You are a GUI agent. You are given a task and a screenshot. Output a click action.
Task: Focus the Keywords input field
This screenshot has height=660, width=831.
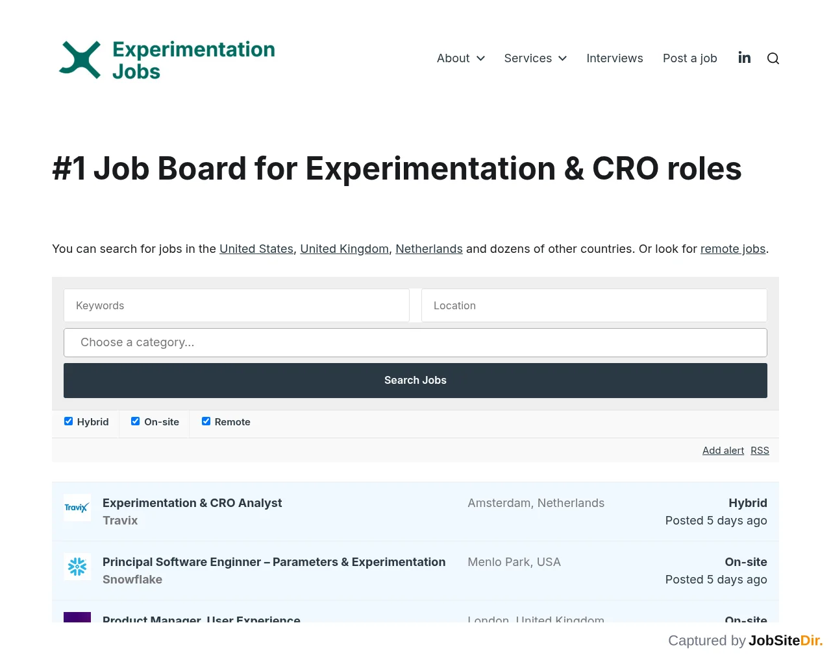pyautogui.click(x=236, y=305)
